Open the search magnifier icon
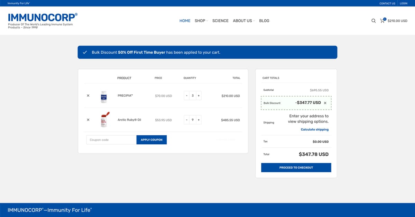415x217 pixels. pyautogui.click(x=373, y=21)
